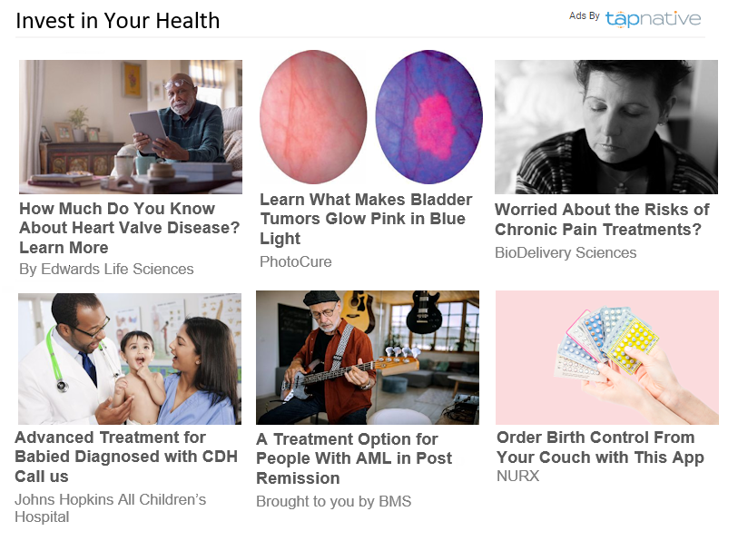Open 'How Much Do You Know About Heart Valve Disease' headline
Screen dimensions: 738x541
coord(130,228)
